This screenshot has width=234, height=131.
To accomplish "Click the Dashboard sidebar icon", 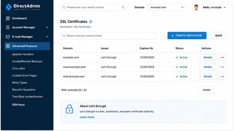I will (x=8, y=18).
